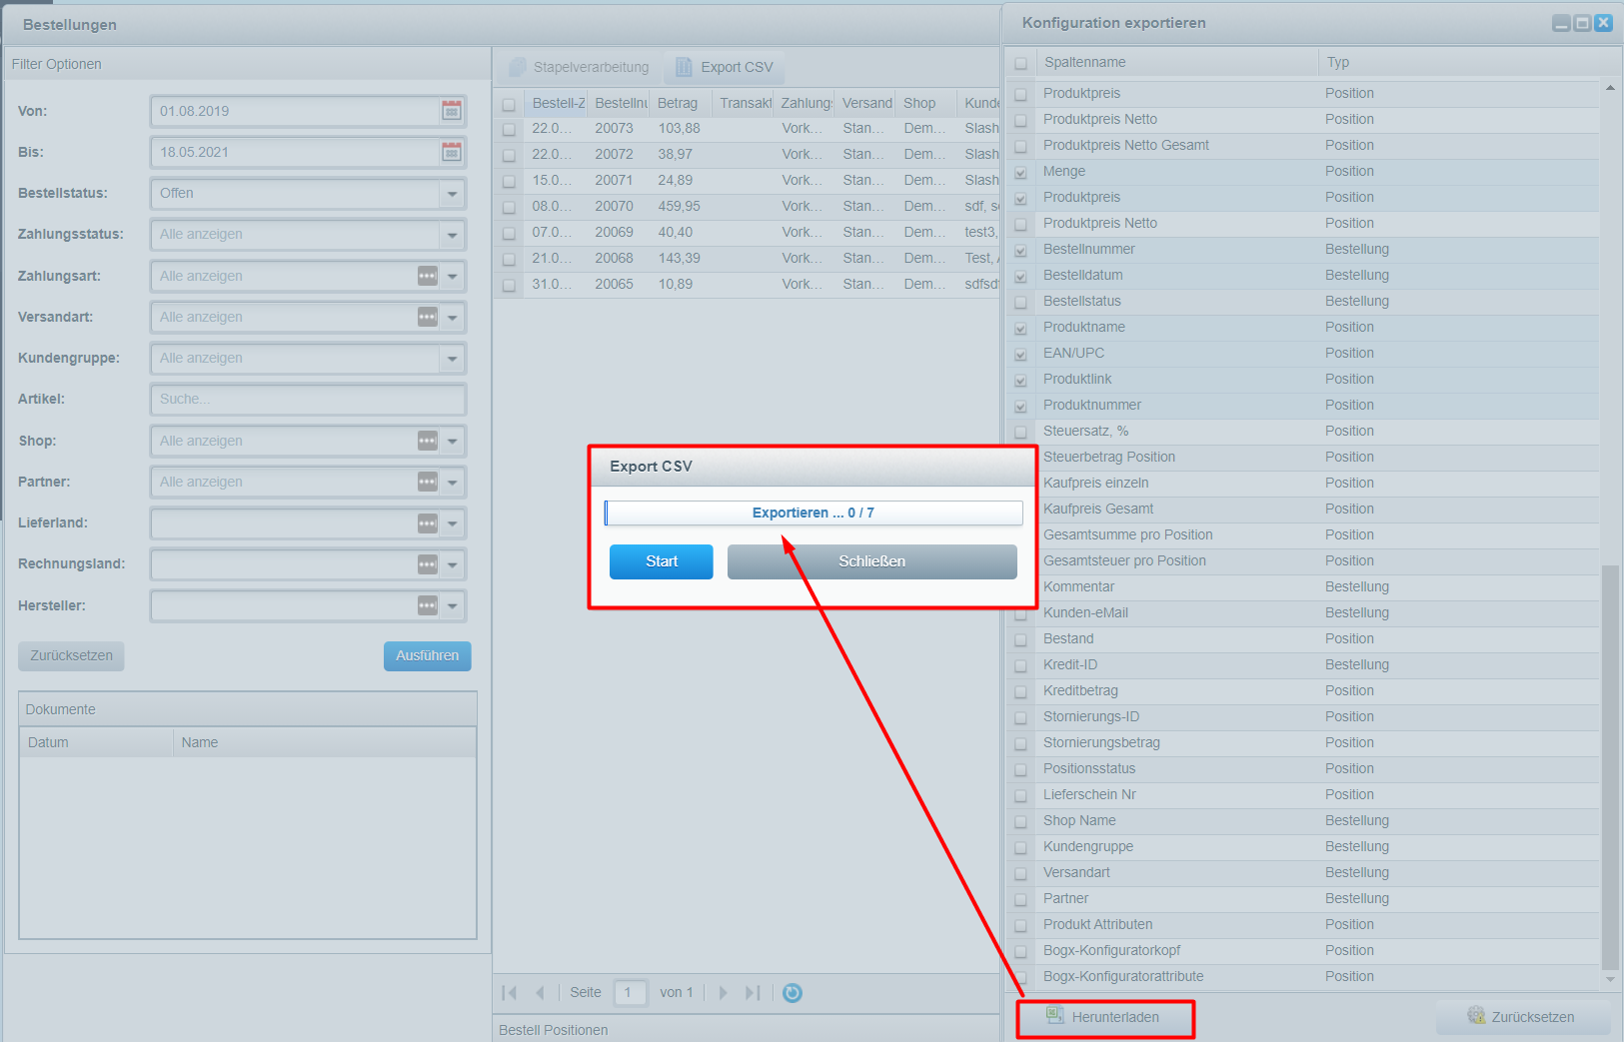Expand the Lieferland dropdown arrow
Screen dimensions: 1624x1042
(452, 522)
